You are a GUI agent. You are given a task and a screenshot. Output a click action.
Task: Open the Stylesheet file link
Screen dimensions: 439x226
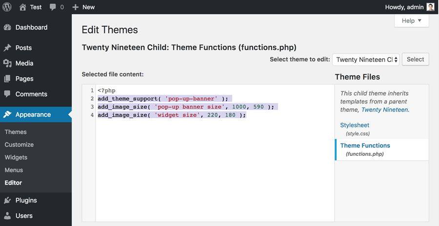(355, 125)
